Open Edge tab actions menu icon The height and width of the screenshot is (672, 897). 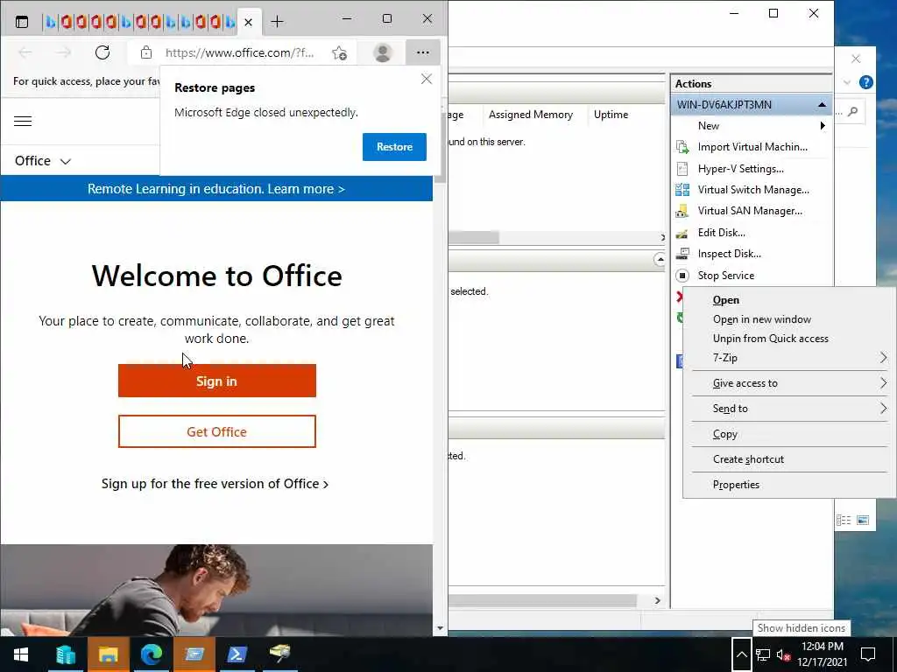(22, 22)
